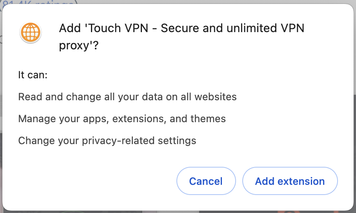Click the "Add" word starting the dialog title

coord(70,28)
